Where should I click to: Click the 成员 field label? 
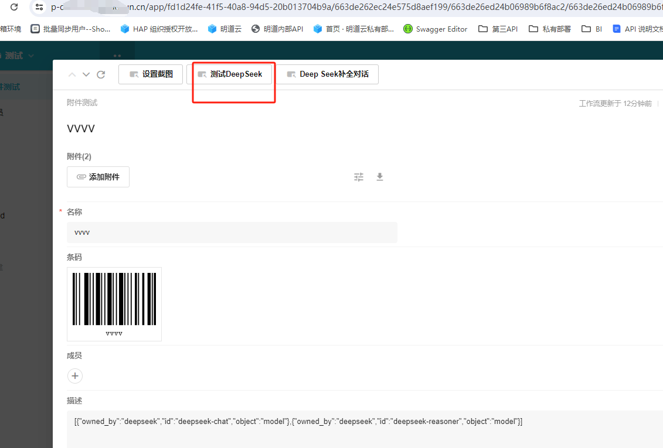click(x=74, y=355)
